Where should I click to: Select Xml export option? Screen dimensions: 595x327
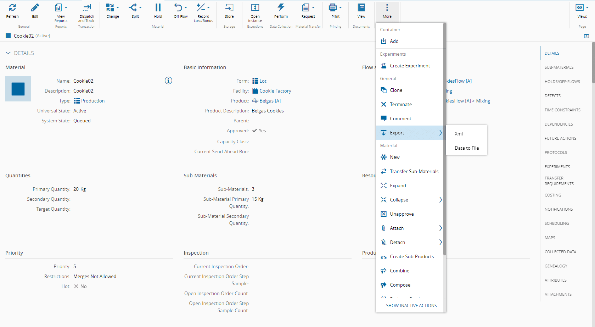click(459, 134)
